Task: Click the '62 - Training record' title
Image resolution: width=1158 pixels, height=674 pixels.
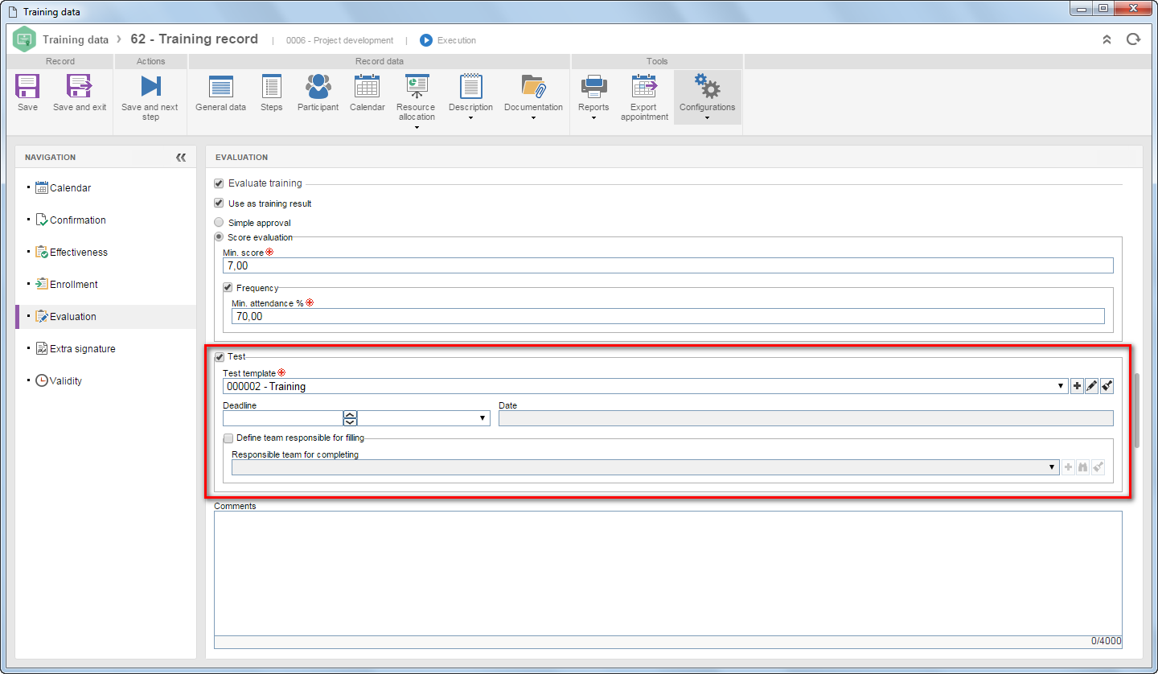Action: pos(194,39)
